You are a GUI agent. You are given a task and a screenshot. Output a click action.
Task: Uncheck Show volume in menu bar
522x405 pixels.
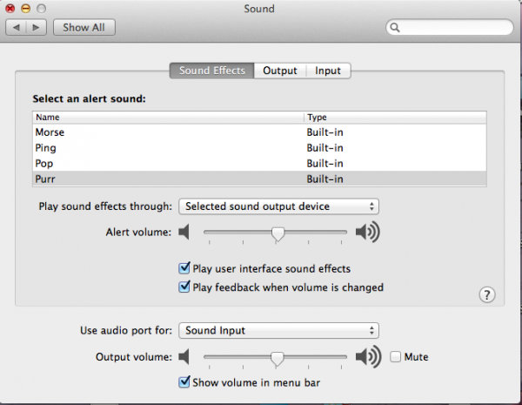point(184,381)
